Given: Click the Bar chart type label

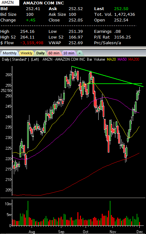Looking at the screenshot, I should (x=89, y=59).
